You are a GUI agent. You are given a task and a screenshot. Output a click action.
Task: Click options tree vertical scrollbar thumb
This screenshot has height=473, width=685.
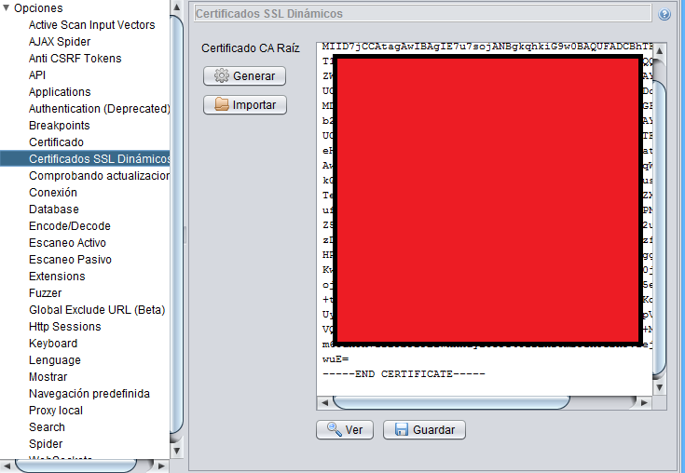coord(176,224)
